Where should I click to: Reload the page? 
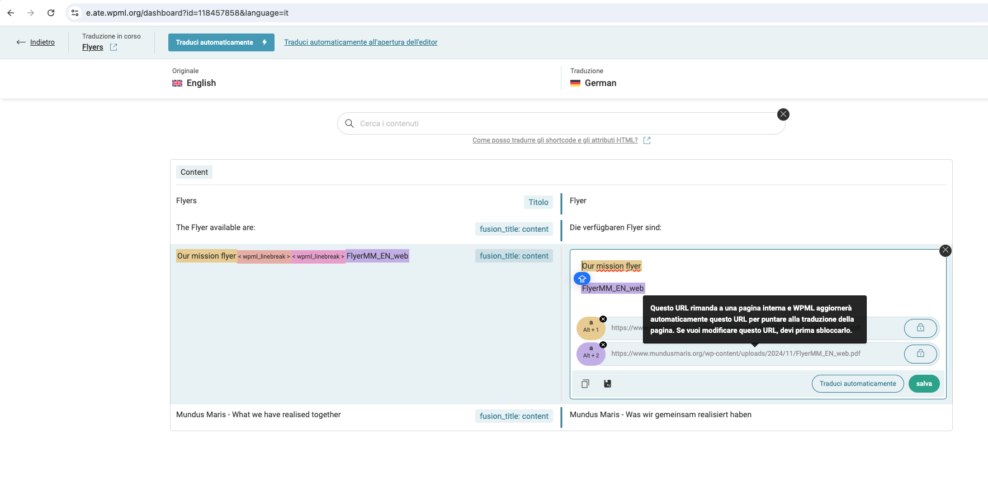point(51,13)
